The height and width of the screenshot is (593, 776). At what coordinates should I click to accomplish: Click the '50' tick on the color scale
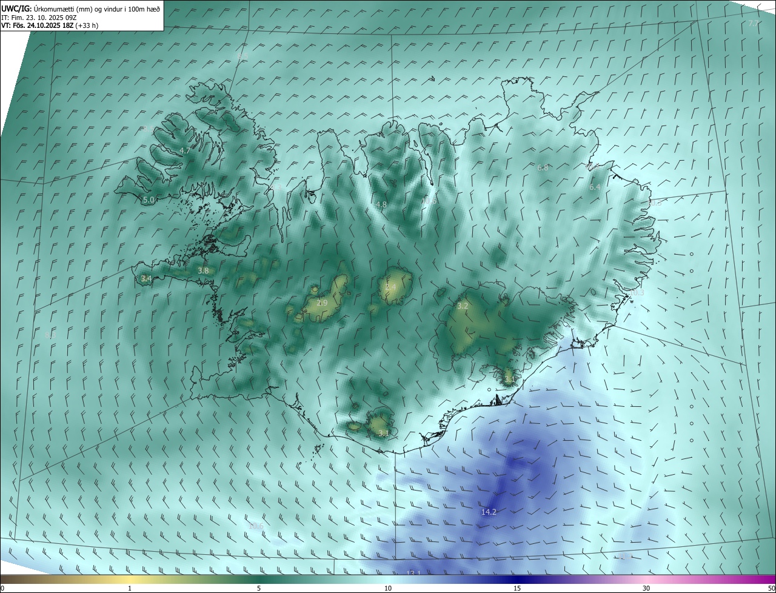point(771,588)
